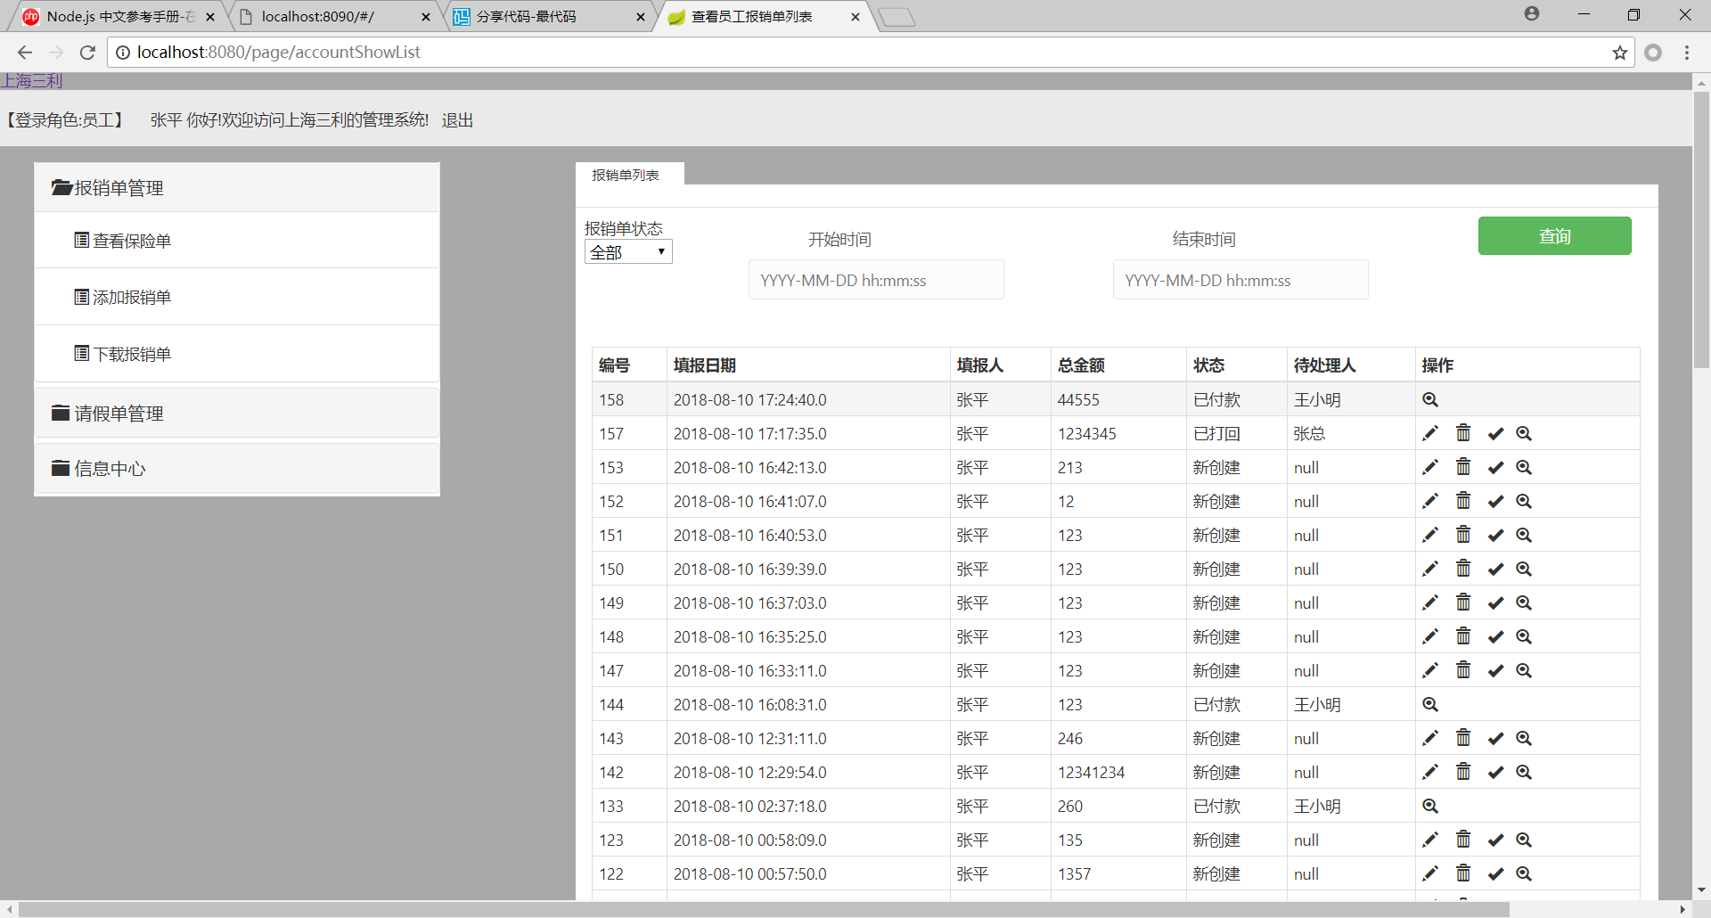Click the 退出 logout link
Viewport: 1711px width, 918px height.
(457, 120)
